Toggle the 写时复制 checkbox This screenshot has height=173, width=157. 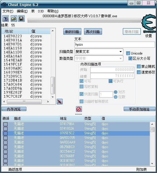click(x=81, y=87)
